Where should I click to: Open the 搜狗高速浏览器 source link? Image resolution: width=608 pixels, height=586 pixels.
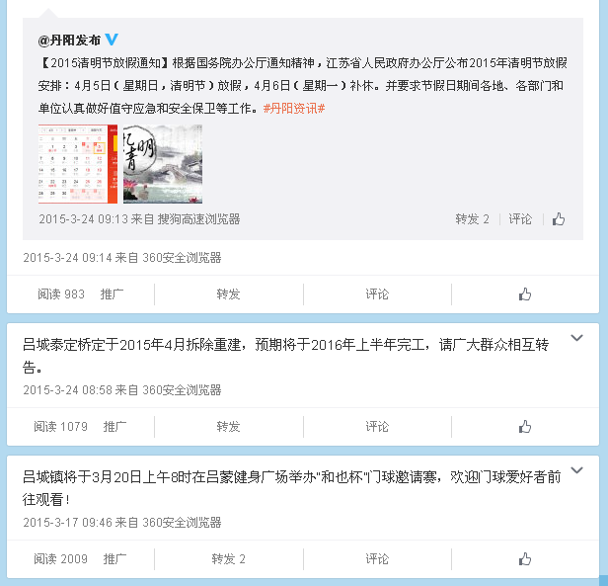point(199,219)
